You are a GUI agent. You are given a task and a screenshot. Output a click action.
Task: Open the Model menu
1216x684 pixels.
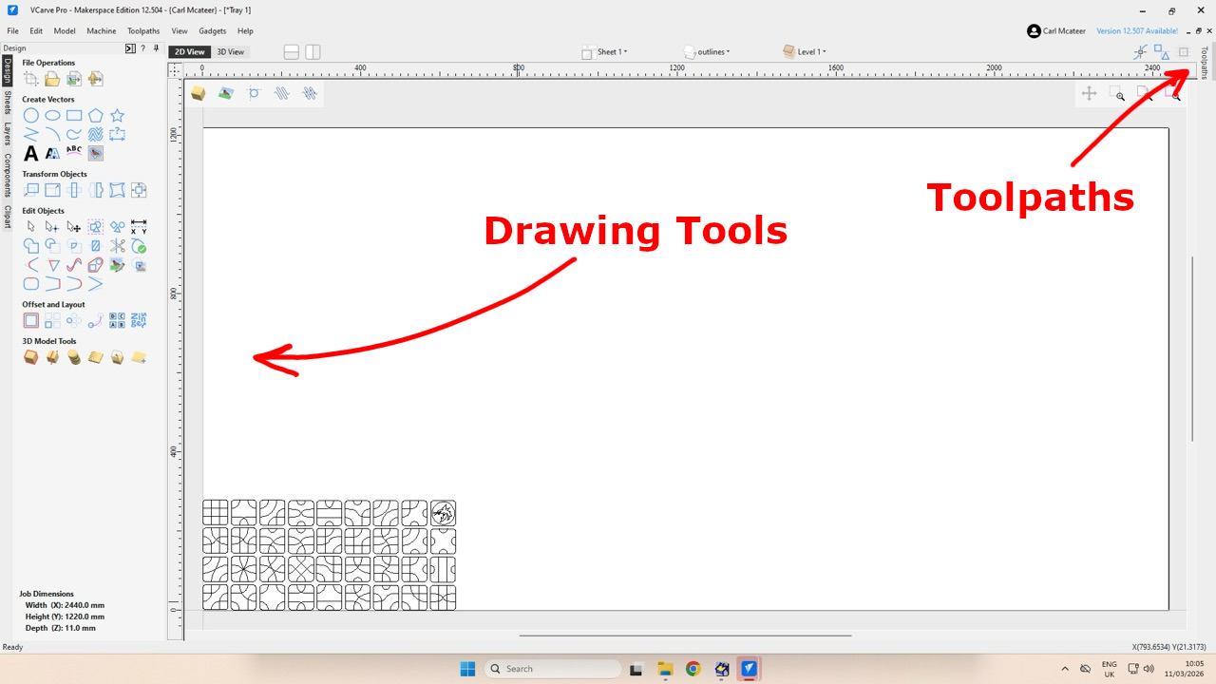65,31
